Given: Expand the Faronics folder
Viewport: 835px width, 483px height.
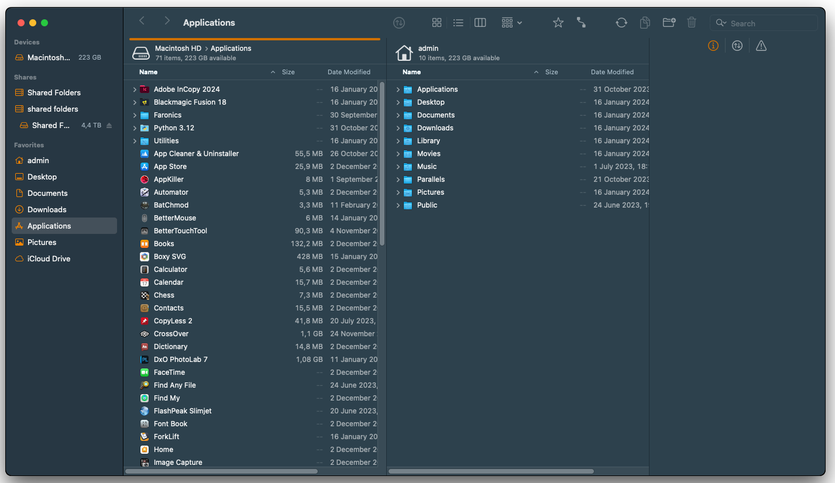Looking at the screenshot, I should click(135, 115).
